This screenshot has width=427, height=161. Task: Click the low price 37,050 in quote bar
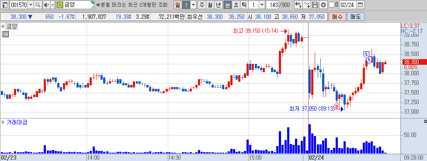click(316, 17)
